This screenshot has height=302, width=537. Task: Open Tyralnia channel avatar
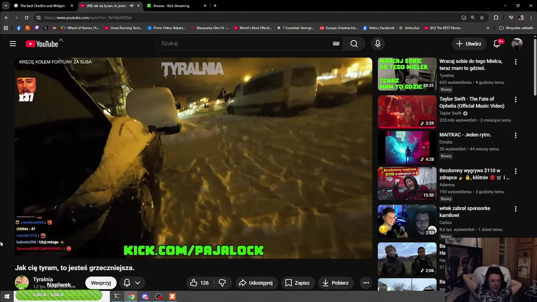22,283
